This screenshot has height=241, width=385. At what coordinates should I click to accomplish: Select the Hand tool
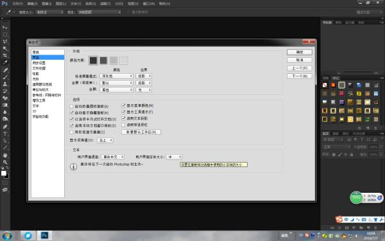(x=5, y=156)
